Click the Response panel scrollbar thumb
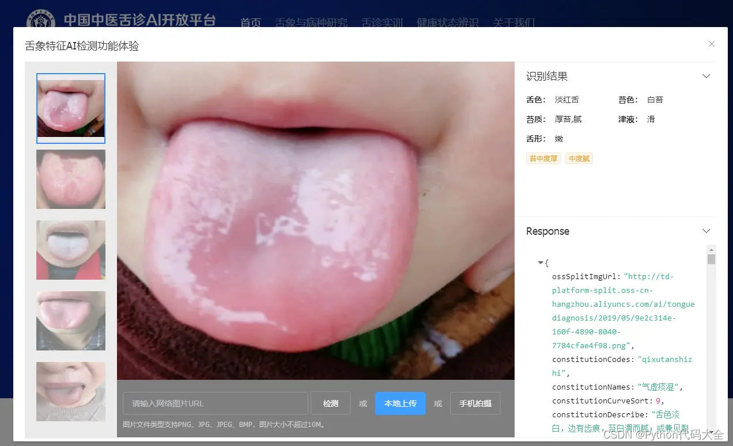The height and width of the screenshot is (446, 733). 712,259
